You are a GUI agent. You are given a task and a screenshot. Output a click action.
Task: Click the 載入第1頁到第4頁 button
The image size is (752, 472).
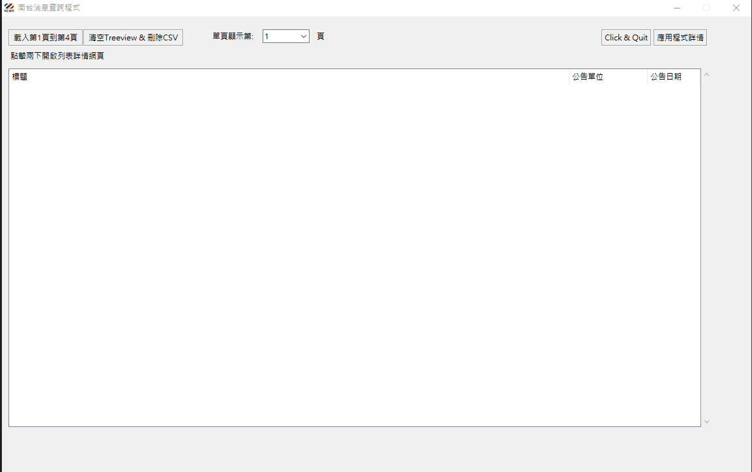point(46,38)
